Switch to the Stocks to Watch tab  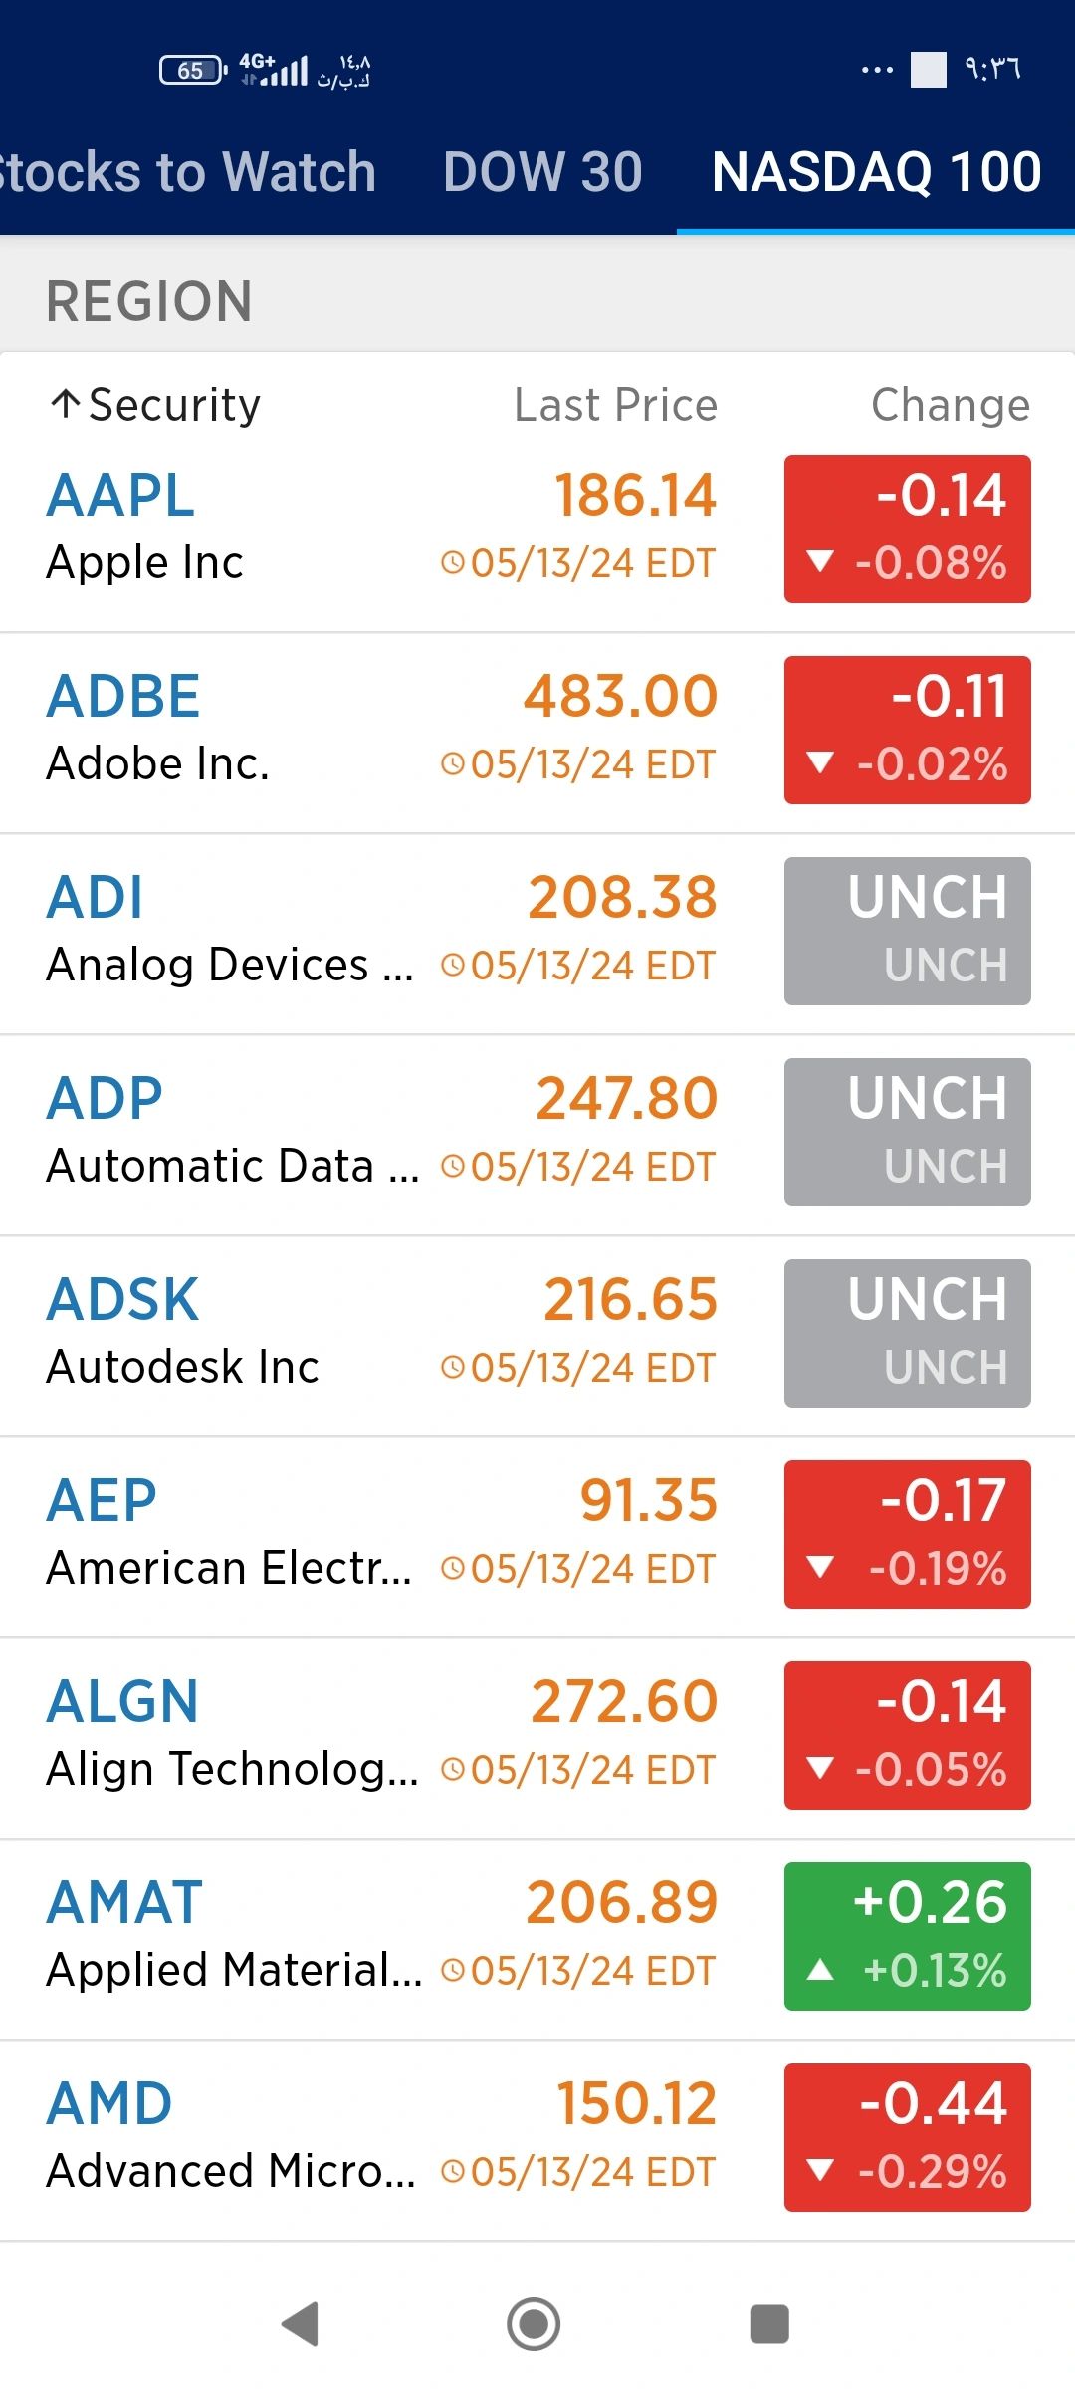[188, 172]
